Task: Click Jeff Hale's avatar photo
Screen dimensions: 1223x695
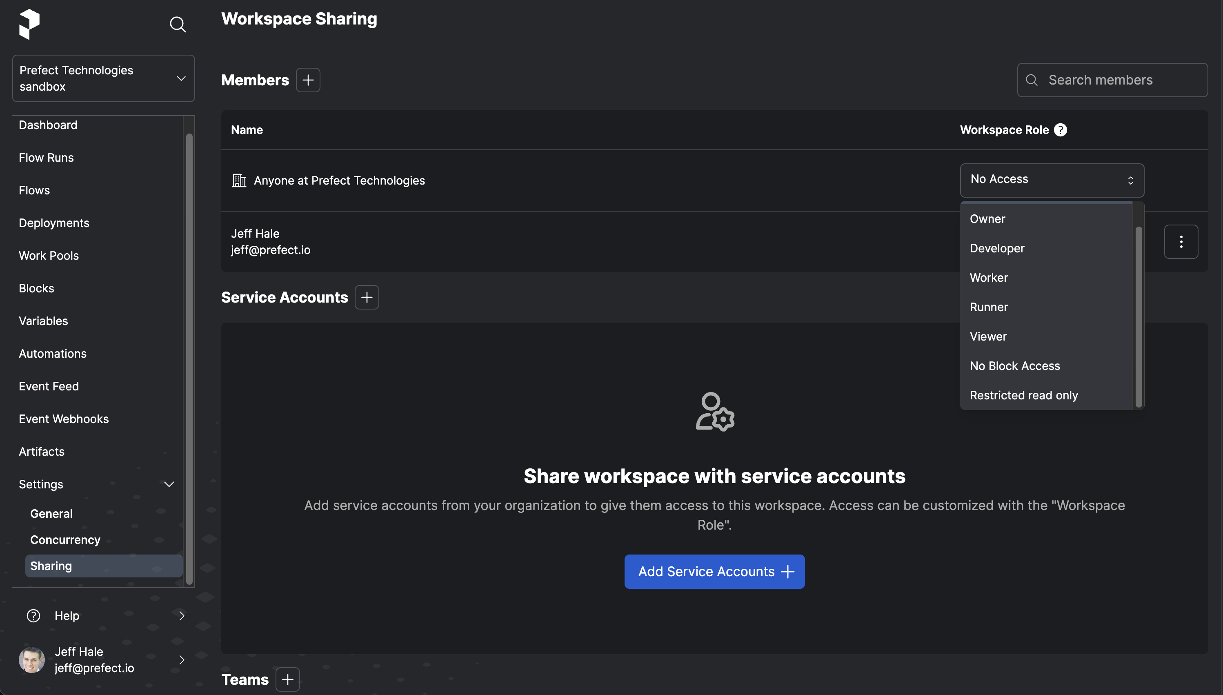Action: tap(32, 660)
